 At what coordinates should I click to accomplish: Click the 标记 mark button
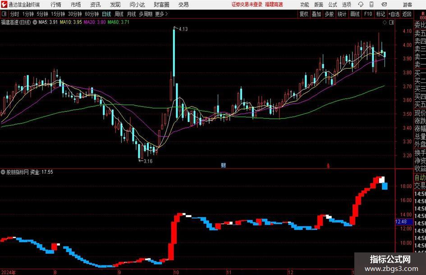[380, 14]
